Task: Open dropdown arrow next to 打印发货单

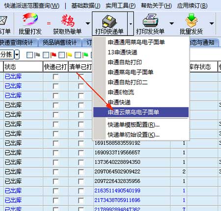Action: [171, 24]
